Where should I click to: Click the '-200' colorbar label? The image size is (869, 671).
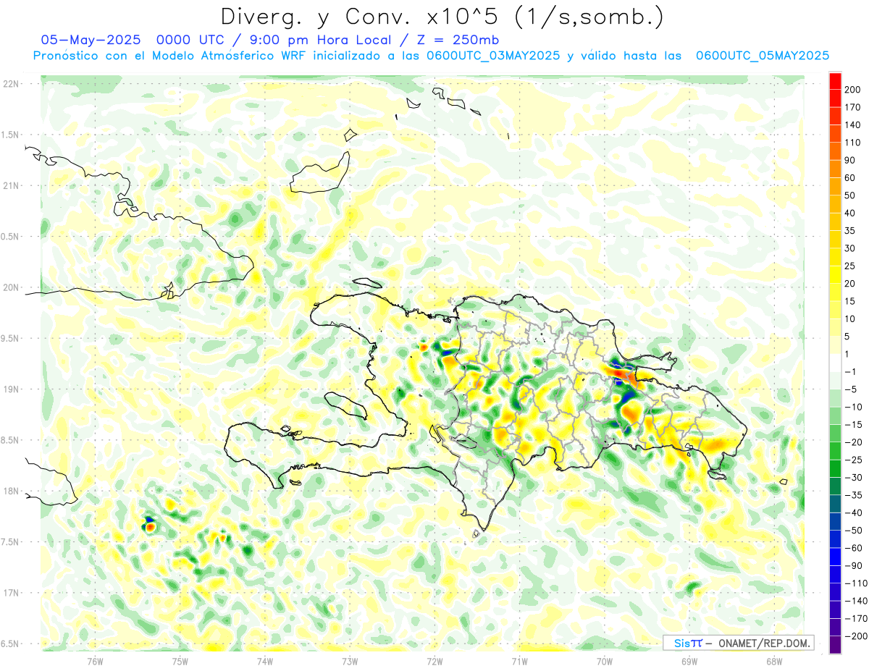click(x=855, y=636)
